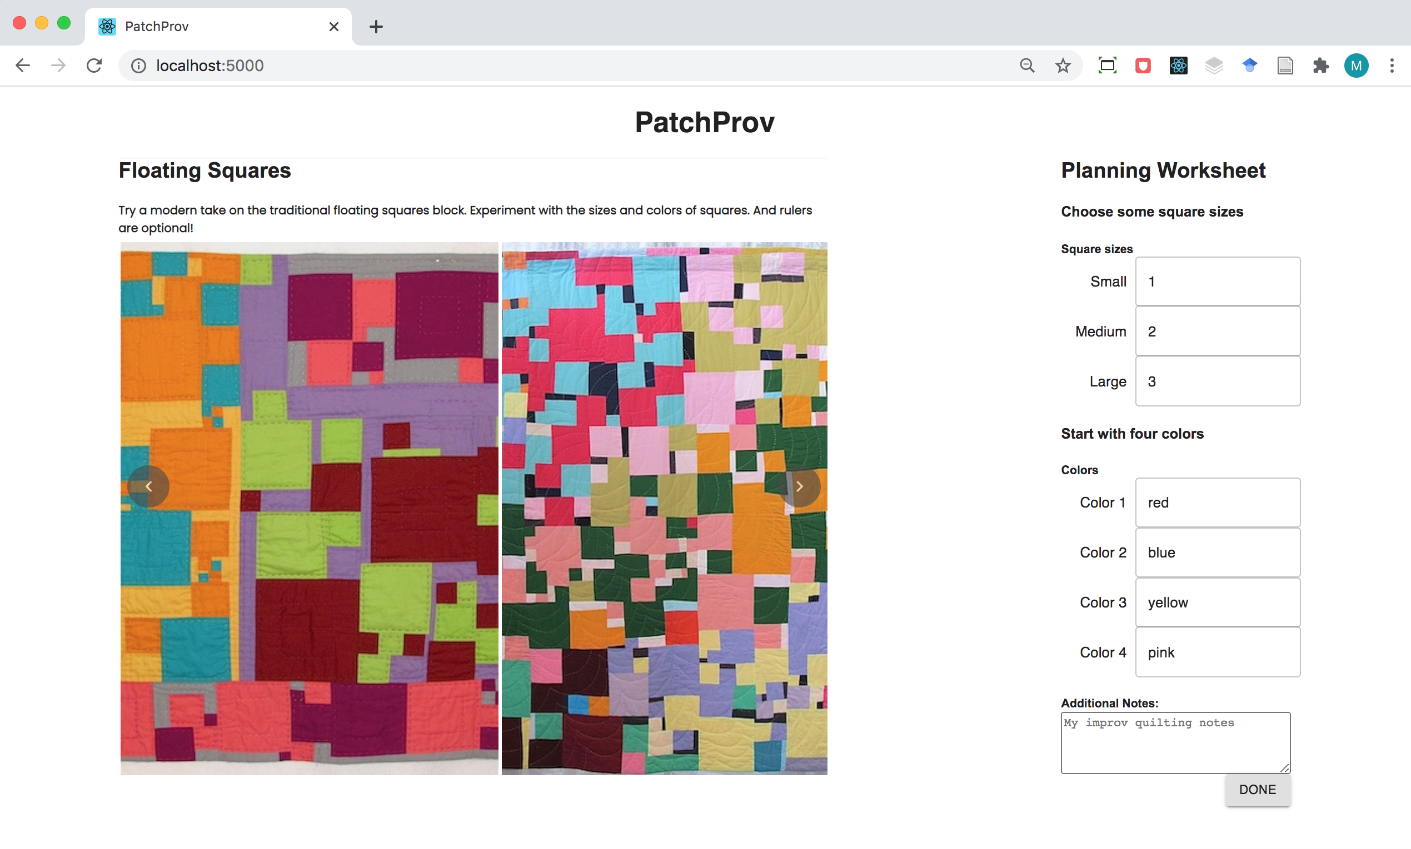Close the PatchProv tab
The image size is (1411, 849).
[335, 26]
